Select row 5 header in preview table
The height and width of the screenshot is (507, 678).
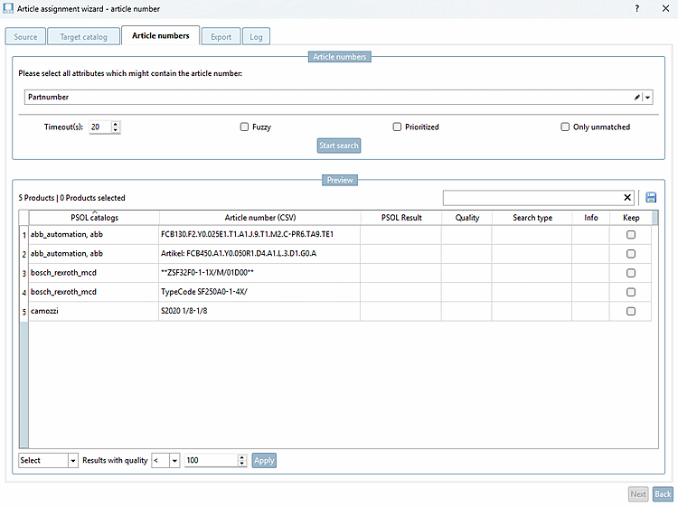(24, 311)
